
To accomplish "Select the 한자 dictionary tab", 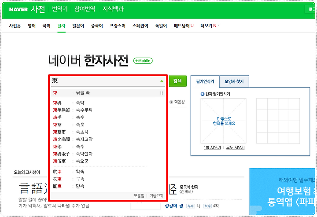I will 61,26.
